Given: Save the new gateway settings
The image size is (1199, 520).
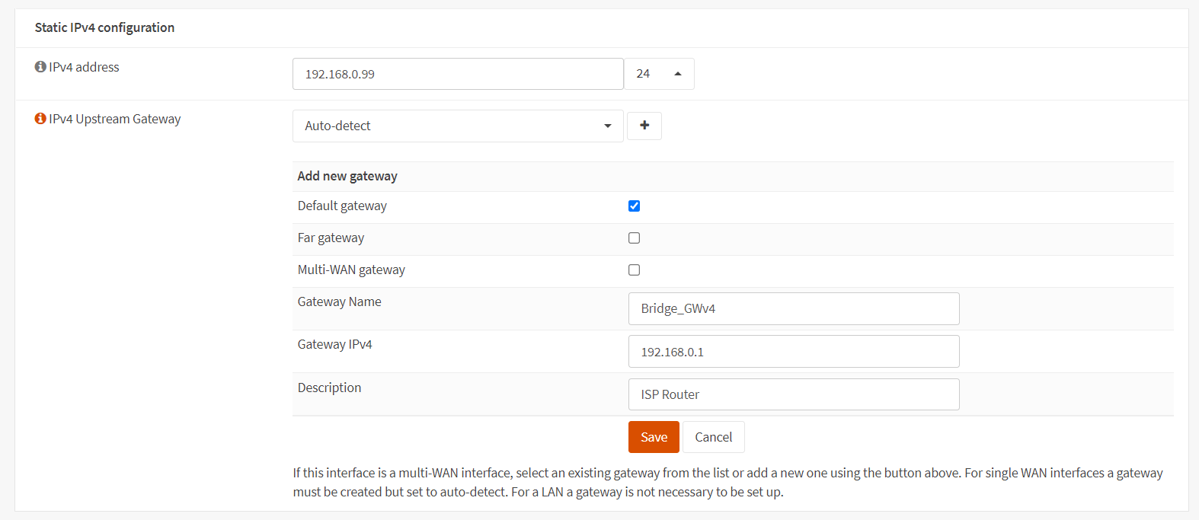Looking at the screenshot, I should (x=653, y=437).
